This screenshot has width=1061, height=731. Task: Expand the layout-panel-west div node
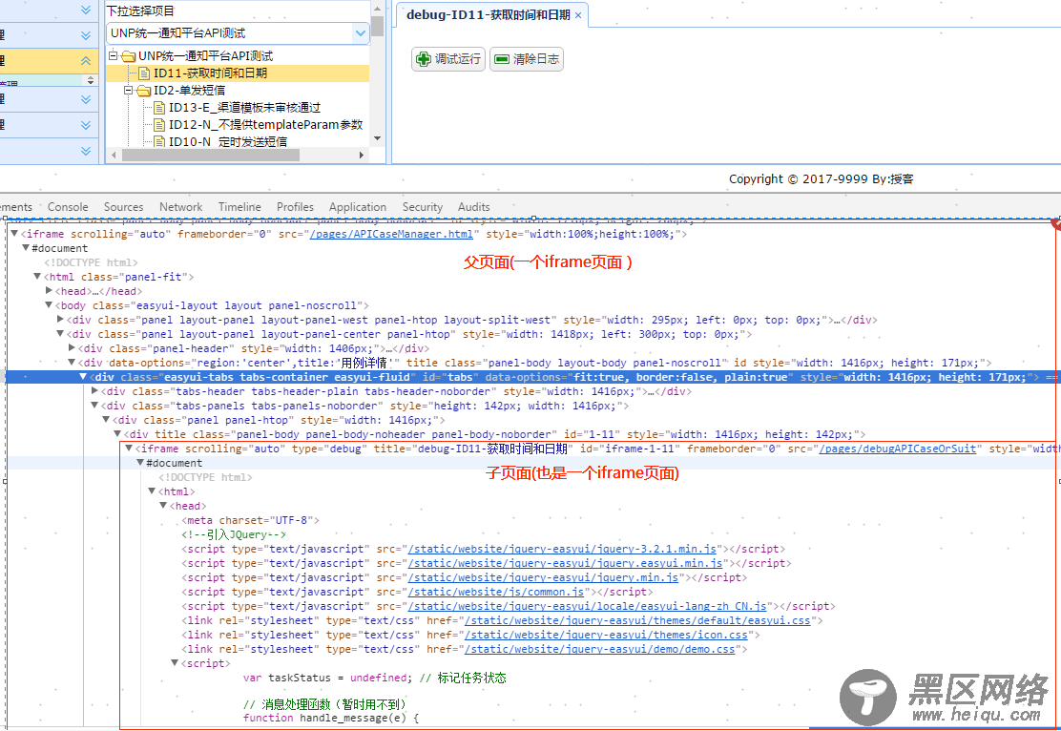60,319
